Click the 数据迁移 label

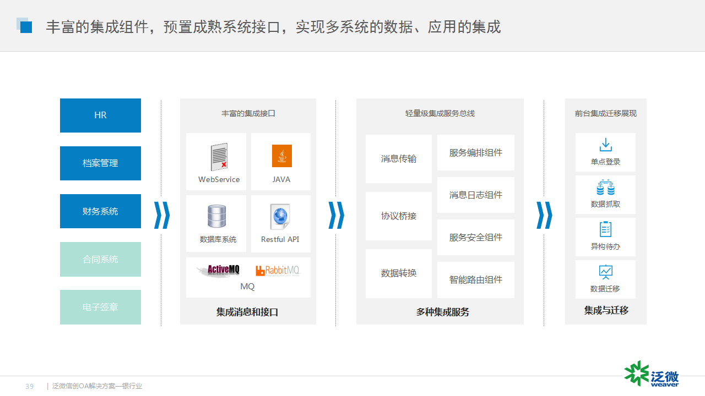605,289
